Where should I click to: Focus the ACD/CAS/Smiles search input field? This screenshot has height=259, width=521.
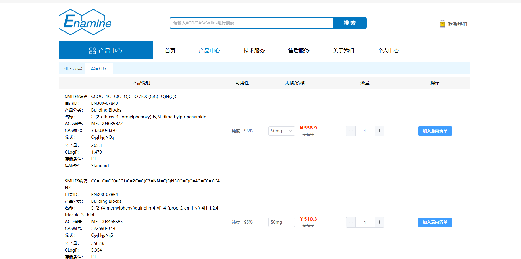[251, 23]
